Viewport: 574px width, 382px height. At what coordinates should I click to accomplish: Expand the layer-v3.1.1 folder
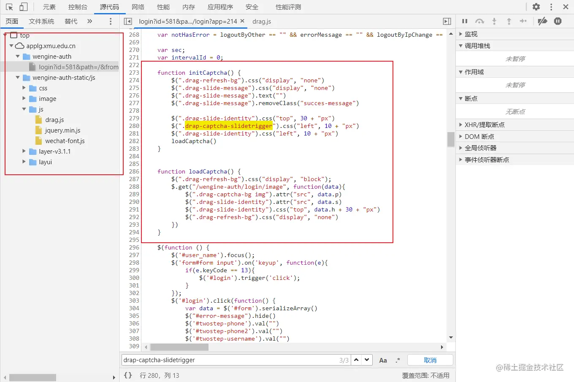(x=24, y=151)
